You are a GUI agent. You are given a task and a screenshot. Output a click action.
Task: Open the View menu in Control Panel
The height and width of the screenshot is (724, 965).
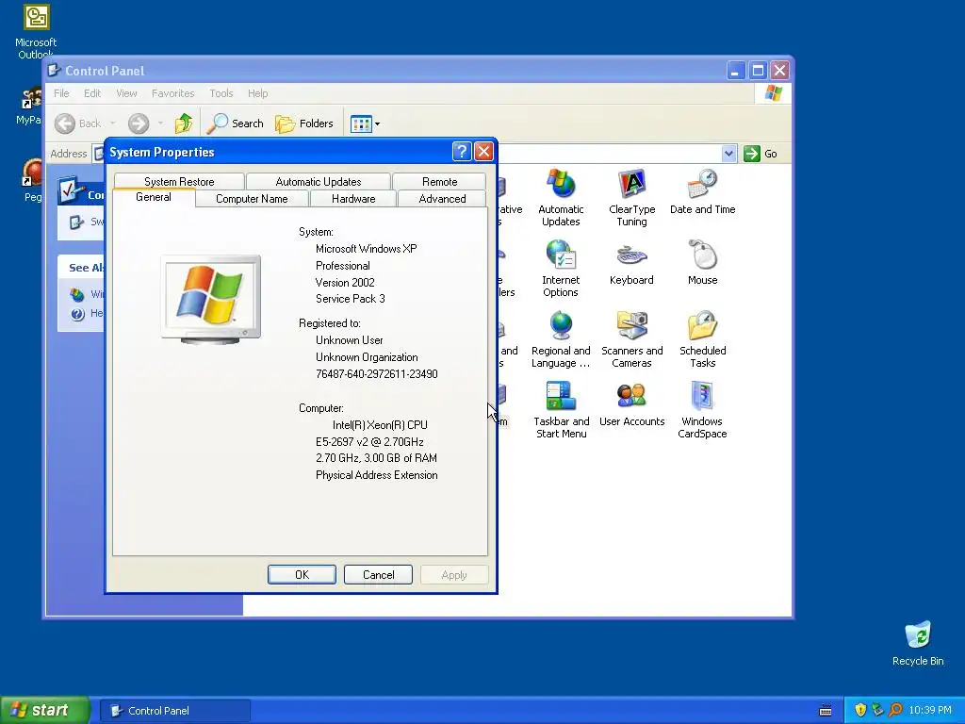(x=126, y=93)
